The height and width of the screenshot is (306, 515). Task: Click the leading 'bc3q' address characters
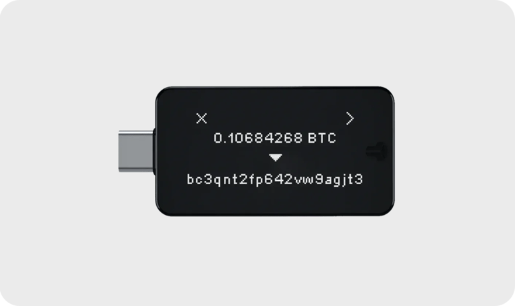click(205, 180)
